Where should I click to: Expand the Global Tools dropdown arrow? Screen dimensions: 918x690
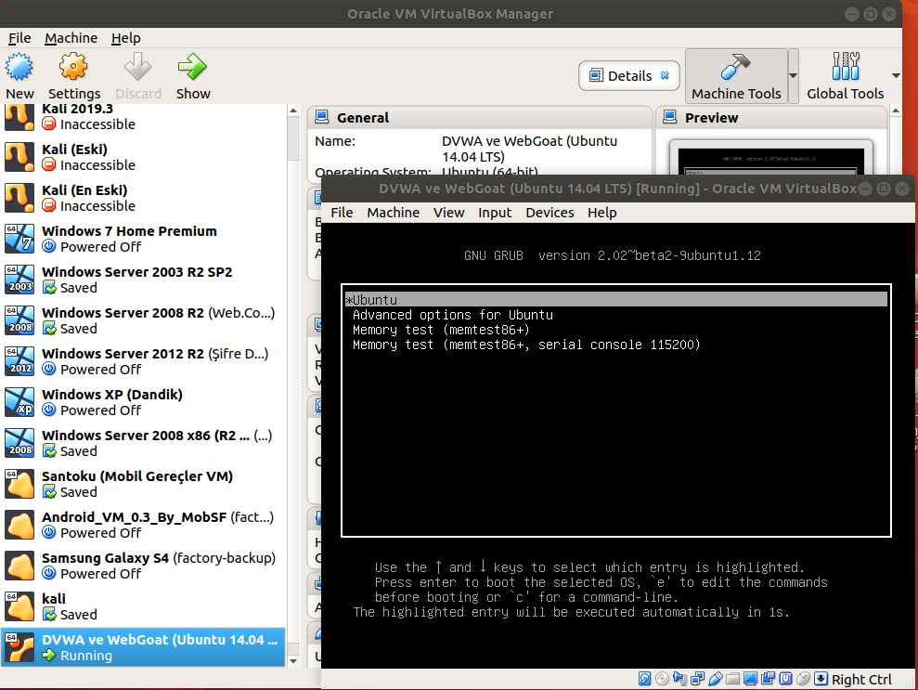click(x=896, y=76)
